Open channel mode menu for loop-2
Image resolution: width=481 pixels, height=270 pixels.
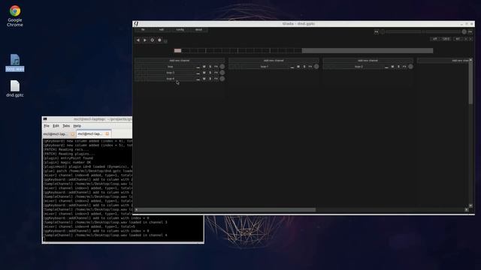[x=386, y=67]
